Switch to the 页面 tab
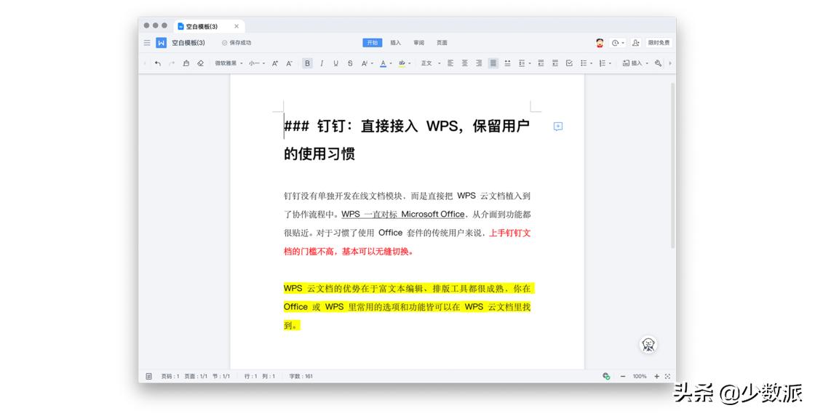This screenshot has width=815, height=416. [442, 43]
